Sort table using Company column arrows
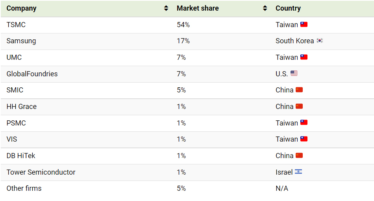374x201 pixels. pos(166,8)
